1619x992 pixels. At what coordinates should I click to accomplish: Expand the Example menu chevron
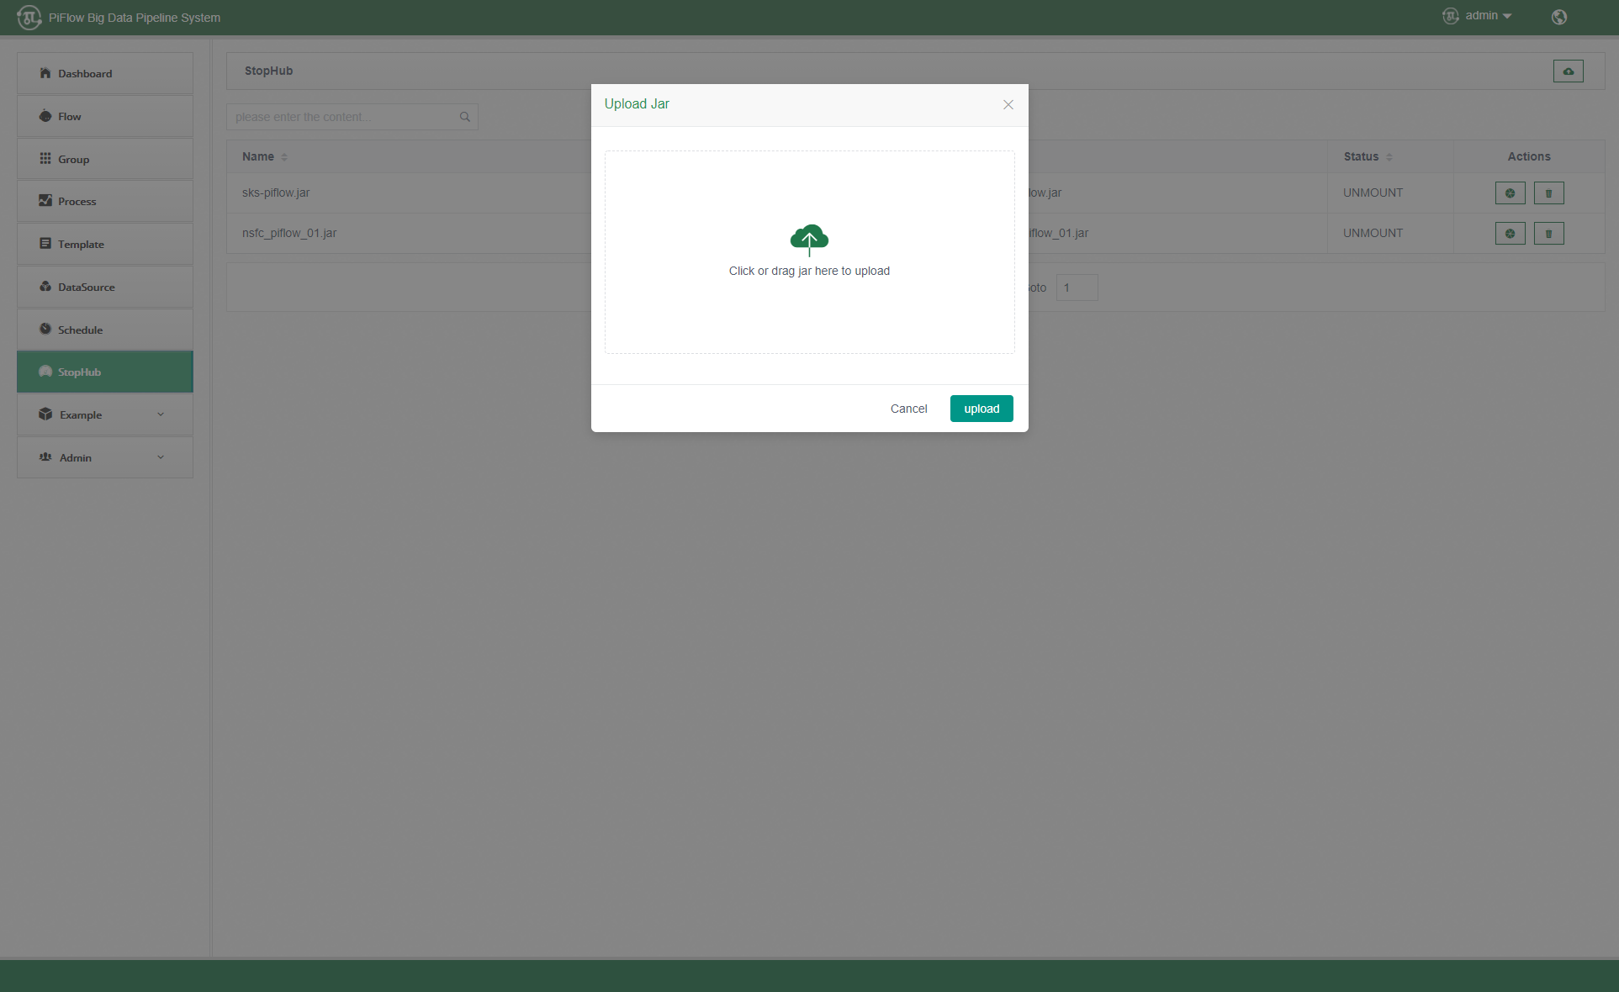[161, 414]
